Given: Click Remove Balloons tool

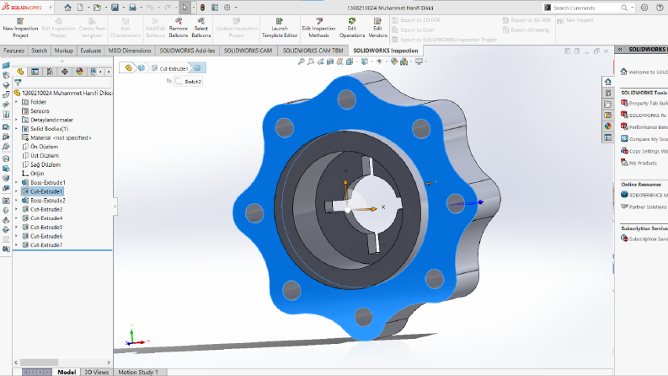Looking at the screenshot, I should coord(178,28).
